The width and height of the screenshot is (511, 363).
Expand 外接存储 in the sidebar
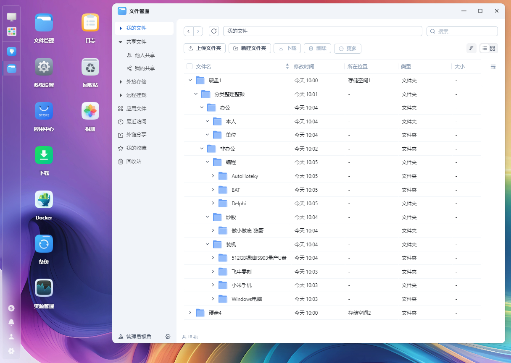(x=121, y=82)
